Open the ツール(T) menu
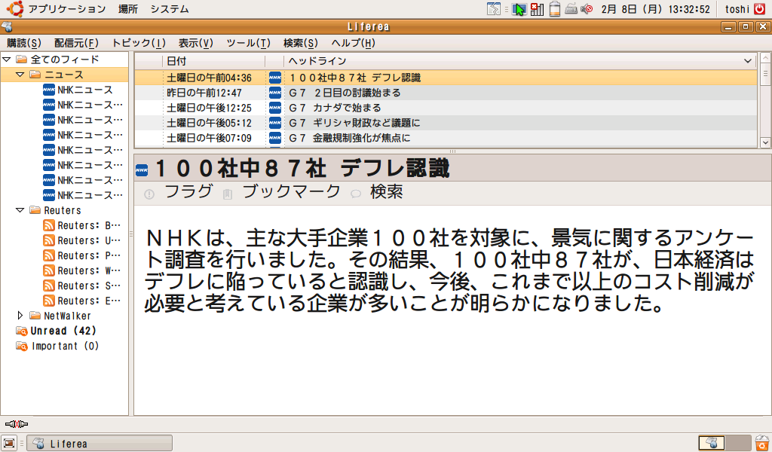This screenshot has height=452, width=772. coord(248,43)
